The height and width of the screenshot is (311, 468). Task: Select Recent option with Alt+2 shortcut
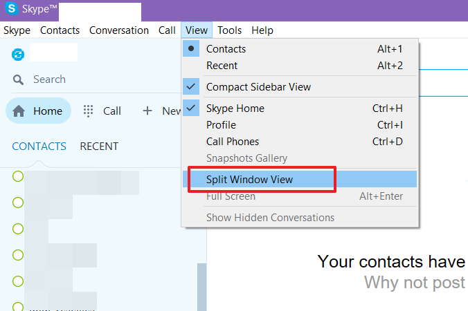click(300, 66)
